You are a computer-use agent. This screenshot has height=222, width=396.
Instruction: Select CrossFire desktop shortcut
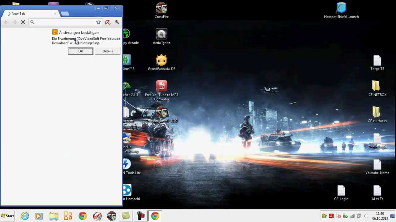pos(161,10)
